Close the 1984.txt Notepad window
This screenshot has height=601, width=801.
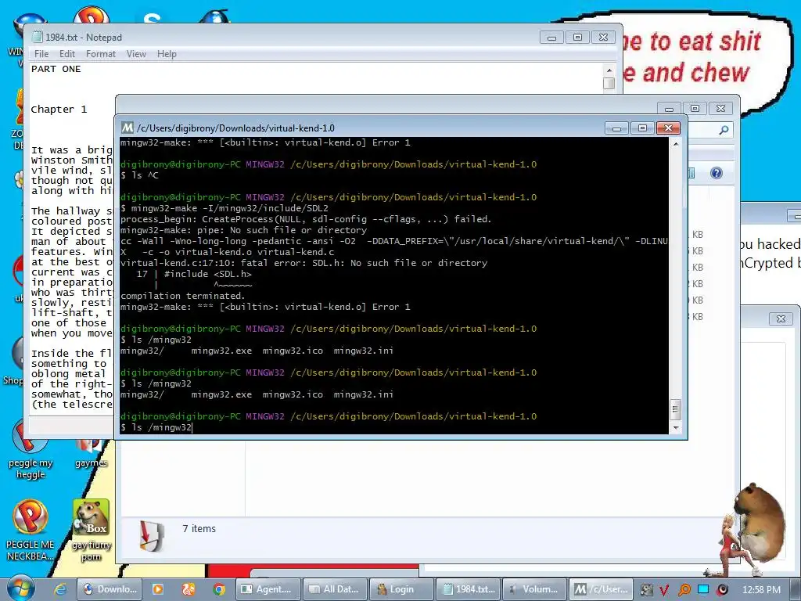pyautogui.click(x=603, y=38)
